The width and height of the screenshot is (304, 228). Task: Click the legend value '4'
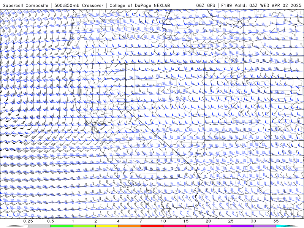(x=118, y=221)
